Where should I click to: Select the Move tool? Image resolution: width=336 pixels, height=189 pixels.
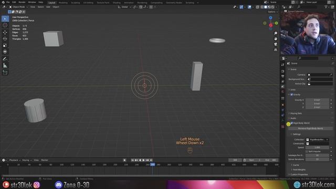coord(5,32)
